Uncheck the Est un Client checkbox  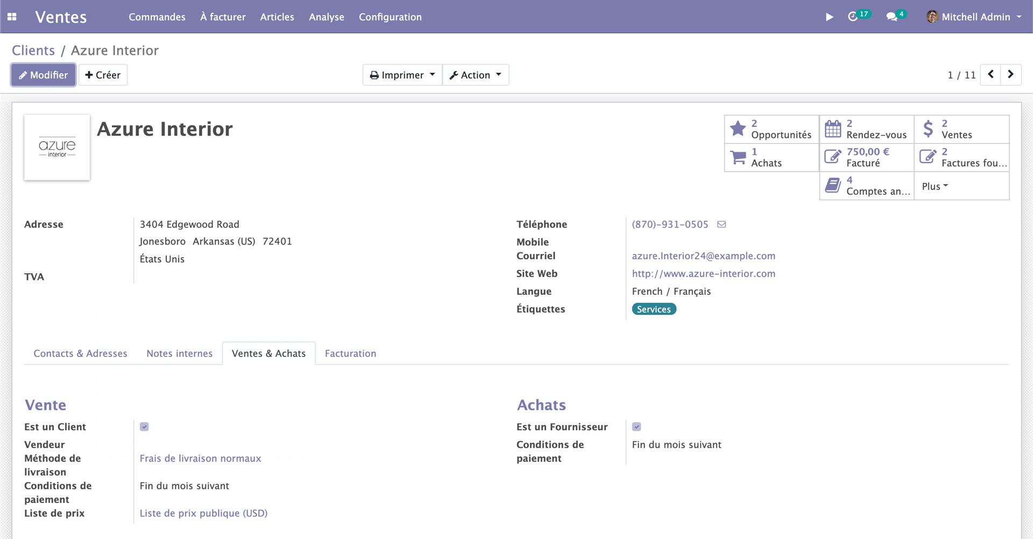[144, 427]
